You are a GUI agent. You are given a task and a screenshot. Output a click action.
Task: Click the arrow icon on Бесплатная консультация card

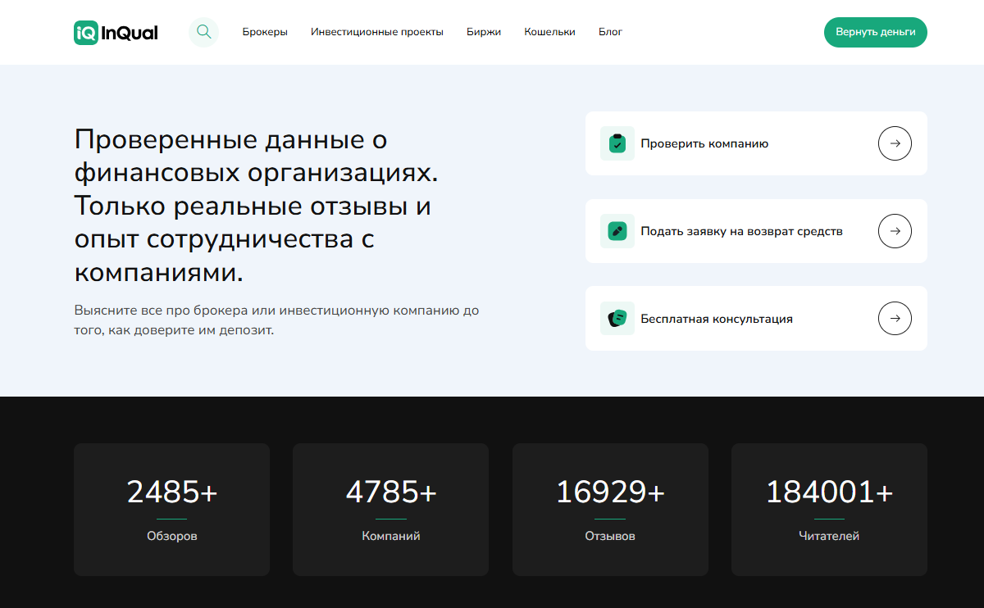pos(895,318)
